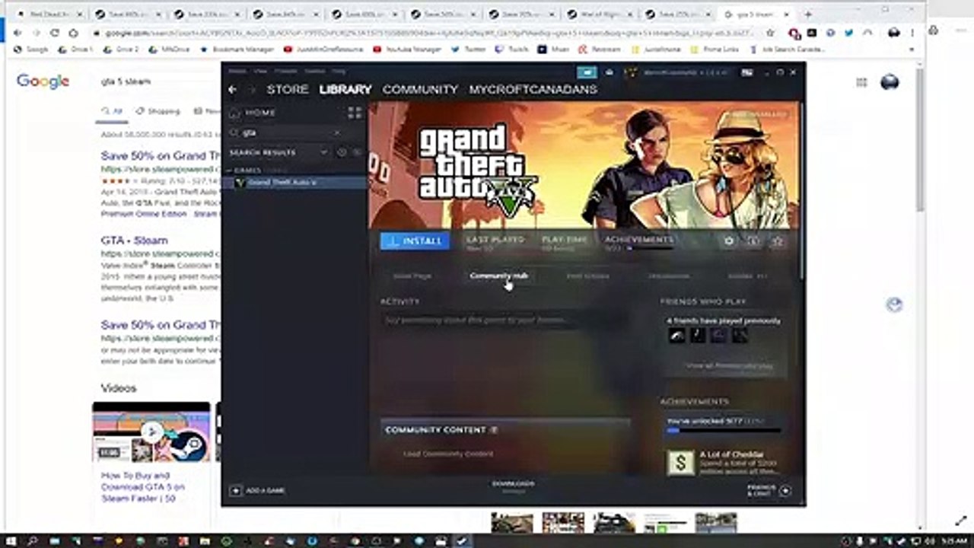
Task: Open the Friends & Chat plus icon
Action: click(x=785, y=491)
